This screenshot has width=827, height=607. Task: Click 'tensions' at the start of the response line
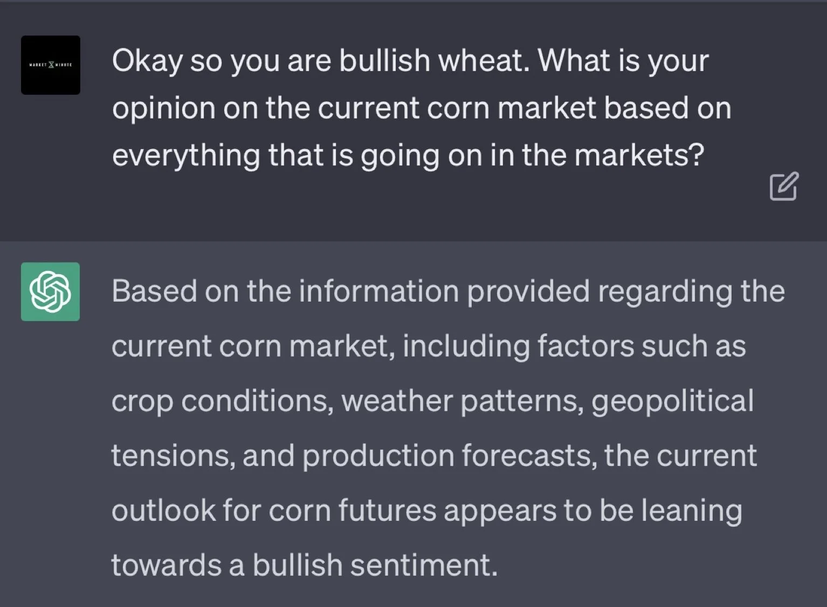click(x=173, y=456)
